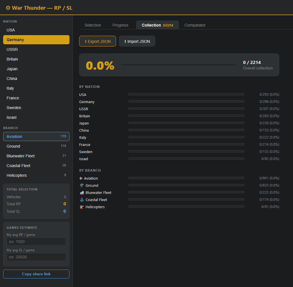Screen dimensions: 293x287
Task: Focus the avg RP per game field
Action: [x=36, y=242]
